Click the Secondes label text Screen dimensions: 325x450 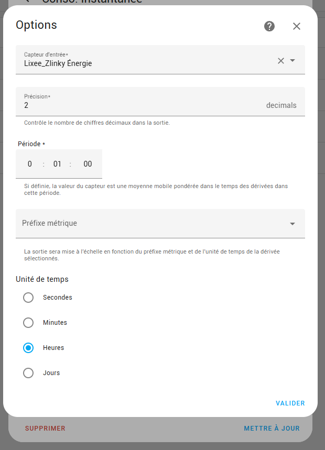coord(58,298)
